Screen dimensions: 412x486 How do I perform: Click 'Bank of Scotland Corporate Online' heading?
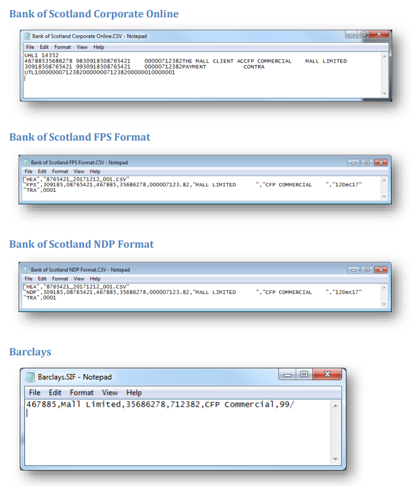click(94, 14)
